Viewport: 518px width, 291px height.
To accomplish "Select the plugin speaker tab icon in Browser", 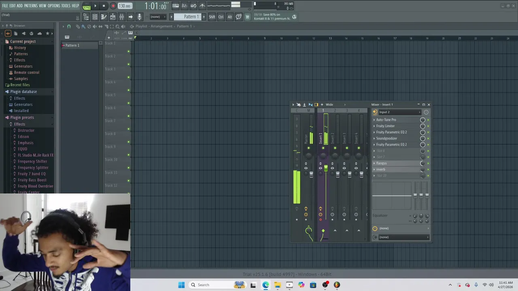I will [24, 34].
